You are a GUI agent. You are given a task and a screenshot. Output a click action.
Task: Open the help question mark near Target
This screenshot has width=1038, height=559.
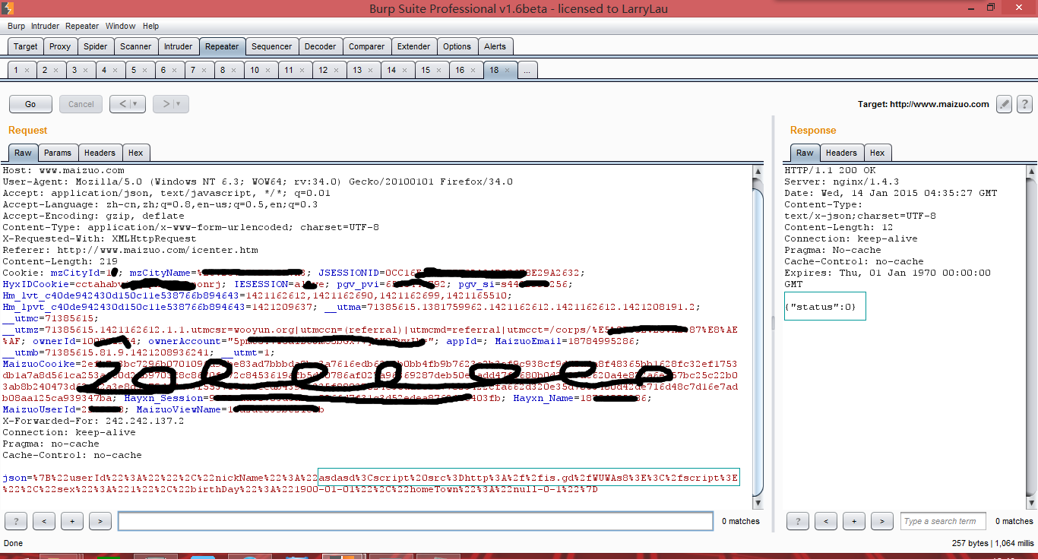point(1024,104)
